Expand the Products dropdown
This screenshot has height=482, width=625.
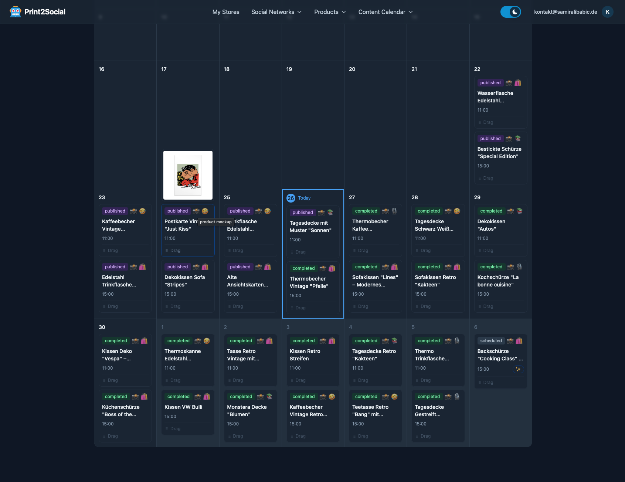[329, 11]
